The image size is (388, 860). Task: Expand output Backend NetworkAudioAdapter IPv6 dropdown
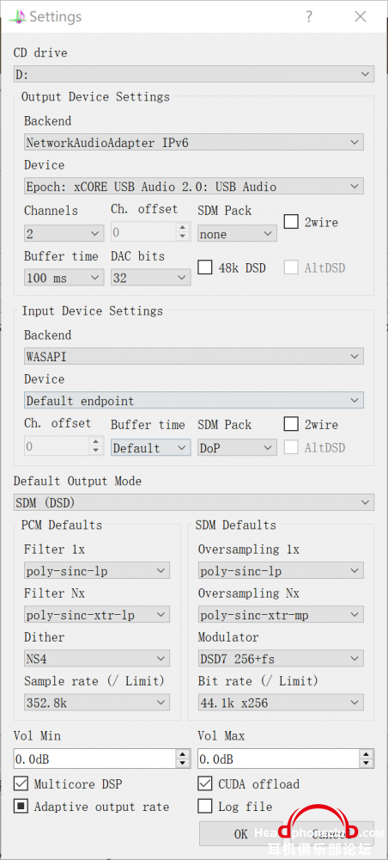click(194, 143)
